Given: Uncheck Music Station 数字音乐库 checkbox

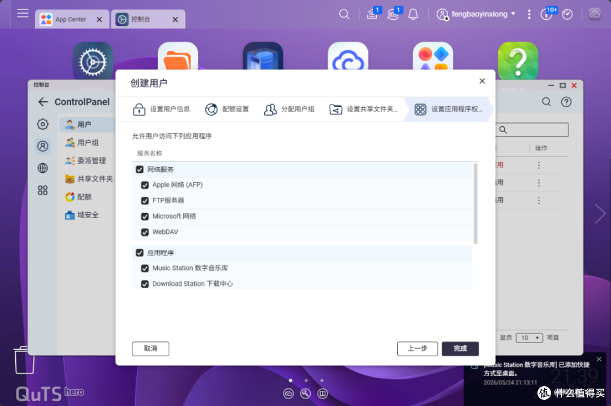Looking at the screenshot, I should (x=145, y=268).
